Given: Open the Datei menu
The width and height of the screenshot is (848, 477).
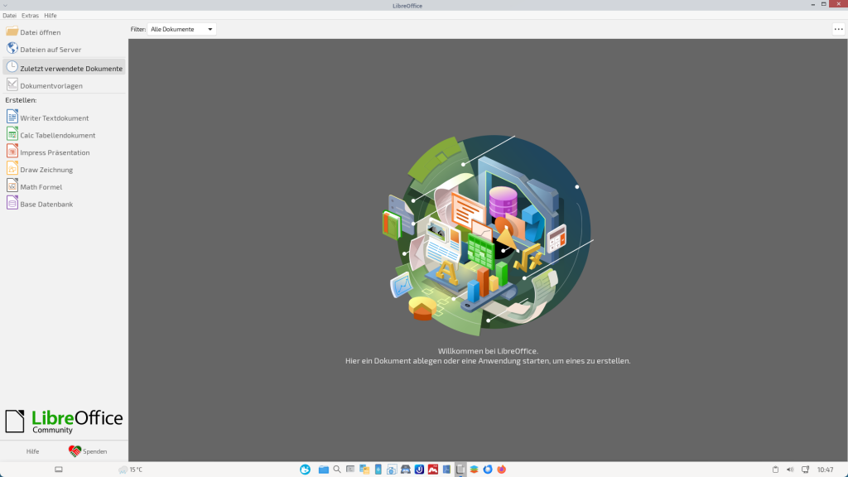Looking at the screenshot, I should 10,16.
